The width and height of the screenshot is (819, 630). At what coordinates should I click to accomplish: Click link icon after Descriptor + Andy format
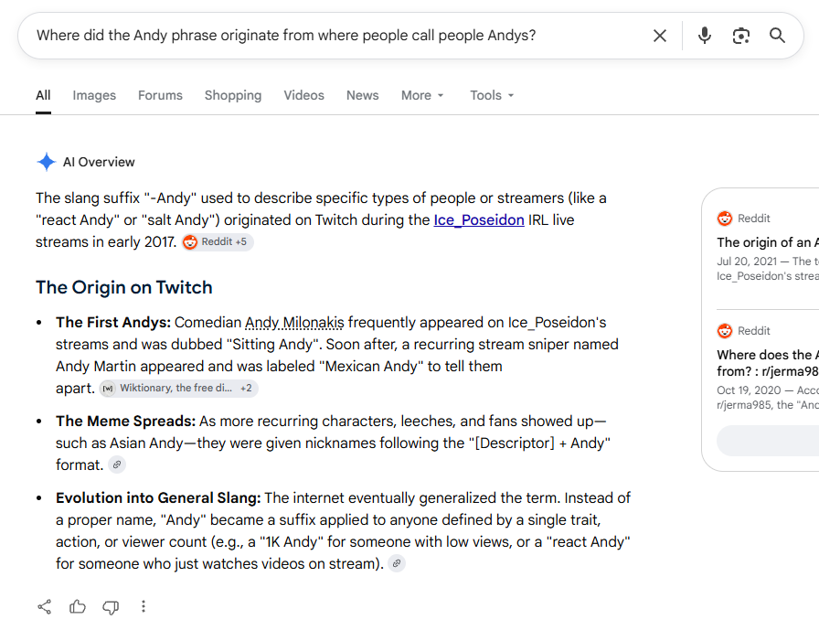[116, 464]
